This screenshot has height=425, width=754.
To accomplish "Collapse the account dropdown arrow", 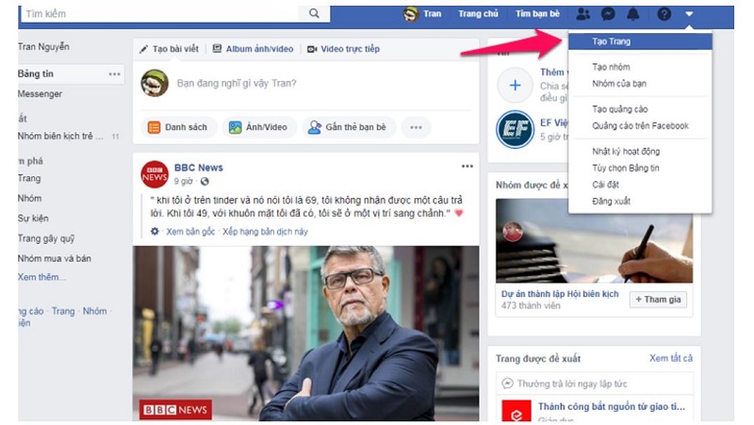I will (x=689, y=14).
